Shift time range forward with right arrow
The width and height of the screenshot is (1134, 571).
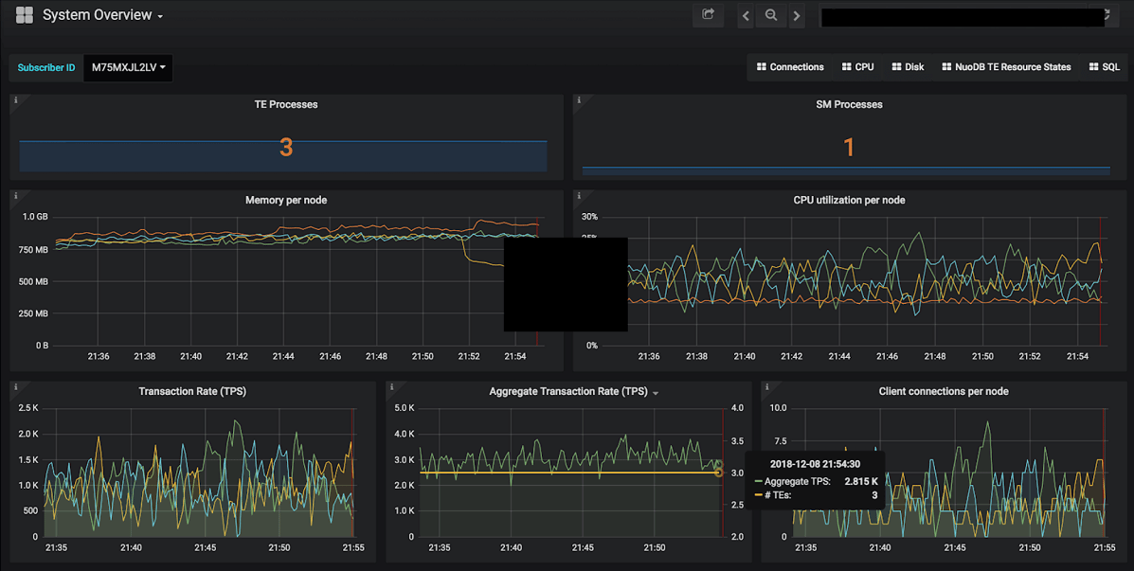(x=797, y=16)
